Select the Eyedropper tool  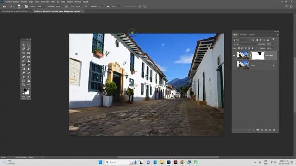(24, 57)
